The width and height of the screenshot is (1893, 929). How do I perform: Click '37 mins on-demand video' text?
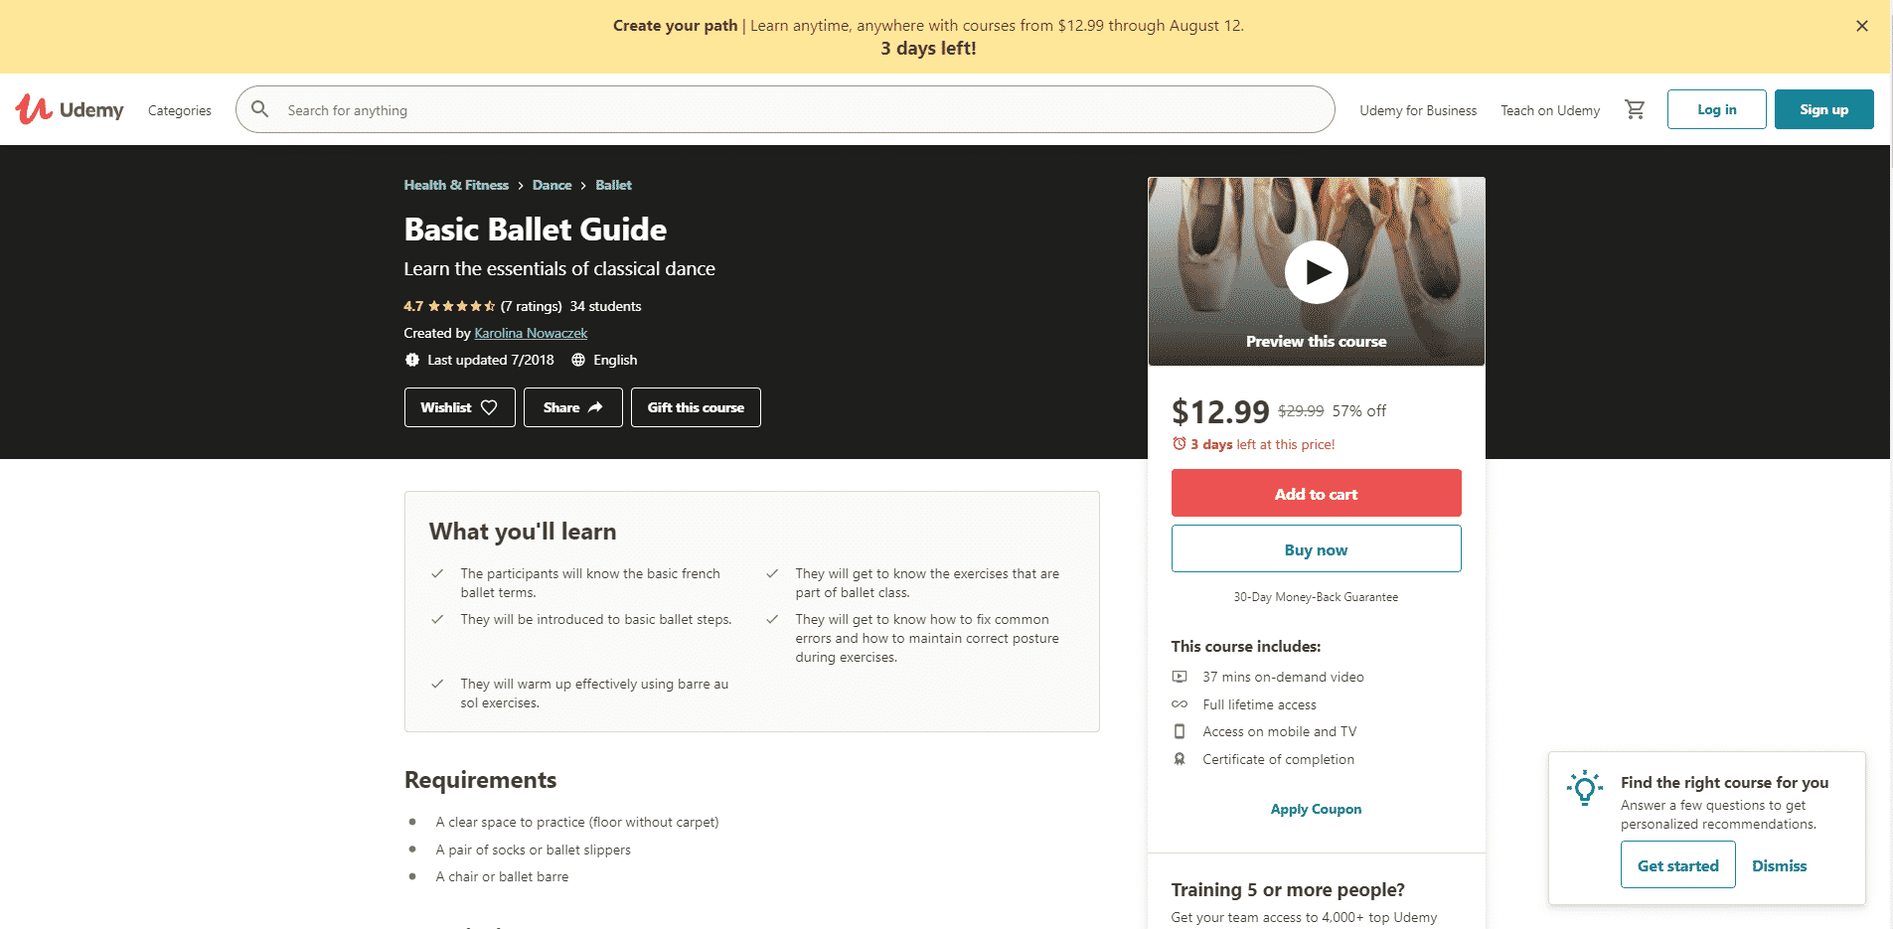[1283, 677]
